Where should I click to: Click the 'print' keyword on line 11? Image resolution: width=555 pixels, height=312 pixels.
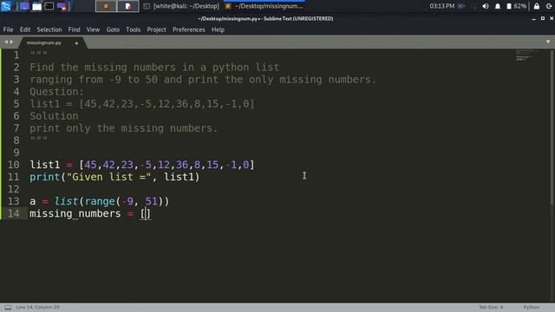pyautogui.click(x=44, y=177)
